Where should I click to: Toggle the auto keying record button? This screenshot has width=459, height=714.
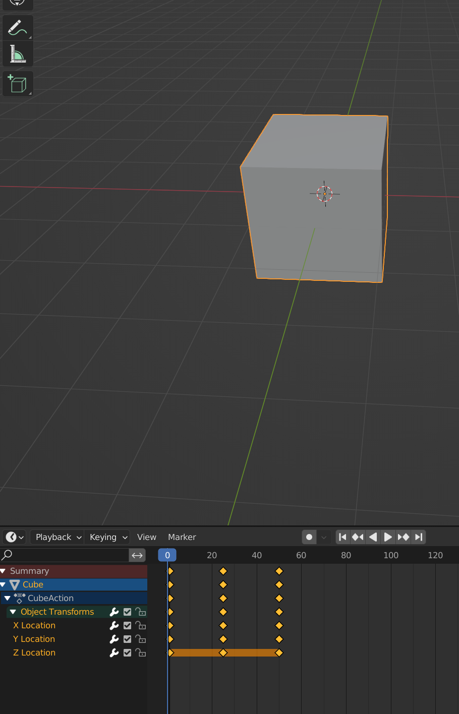click(x=309, y=537)
